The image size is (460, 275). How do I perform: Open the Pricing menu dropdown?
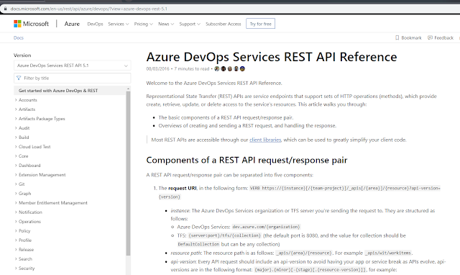144,24
